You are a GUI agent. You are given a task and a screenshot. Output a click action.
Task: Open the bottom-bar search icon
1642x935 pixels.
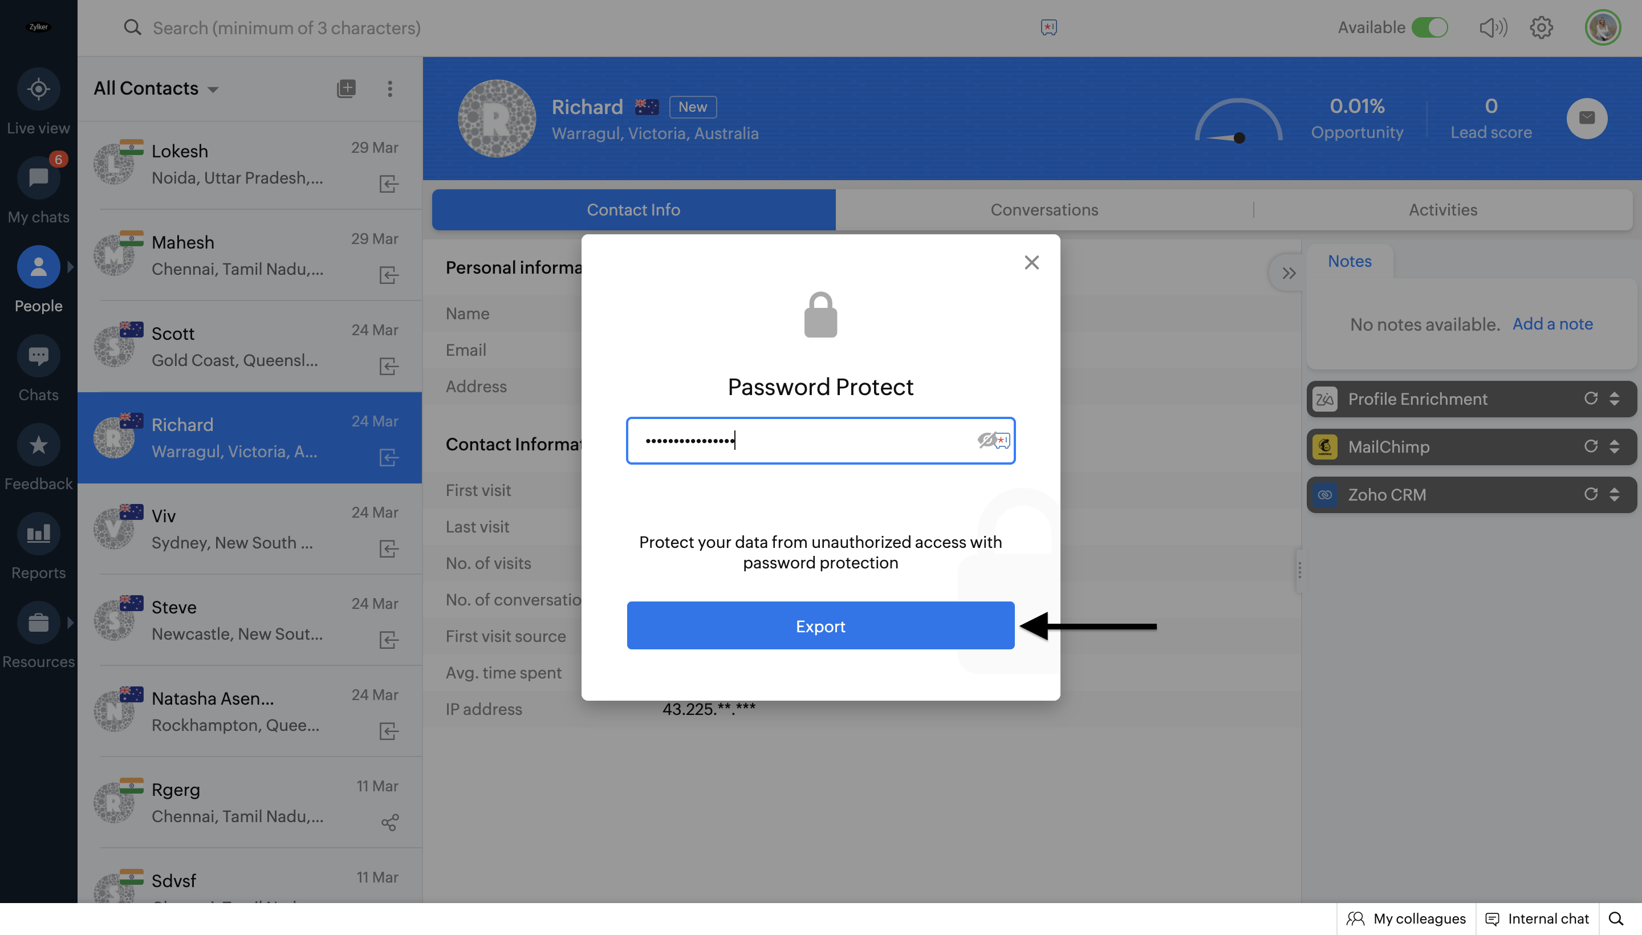(x=1616, y=918)
